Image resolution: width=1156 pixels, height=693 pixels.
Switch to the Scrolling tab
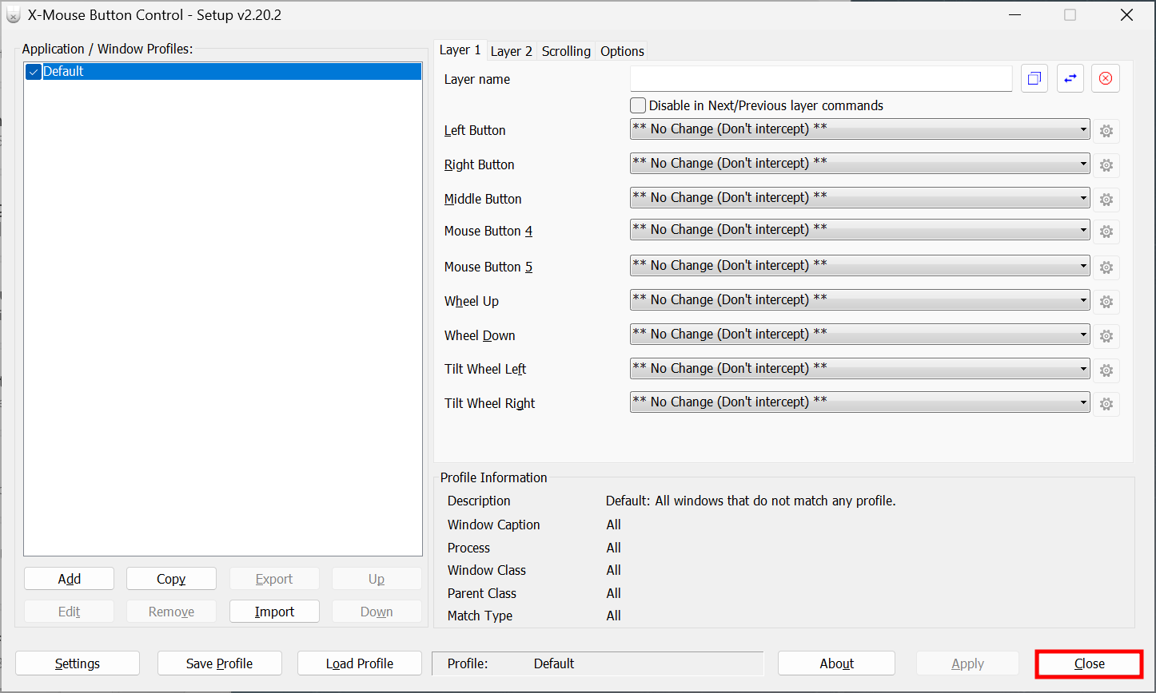[566, 51]
